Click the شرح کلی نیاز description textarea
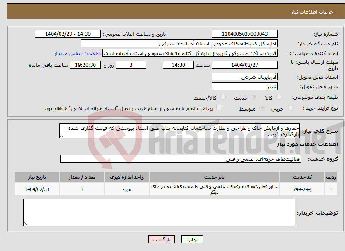The image size is (345, 251). tap(180, 131)
